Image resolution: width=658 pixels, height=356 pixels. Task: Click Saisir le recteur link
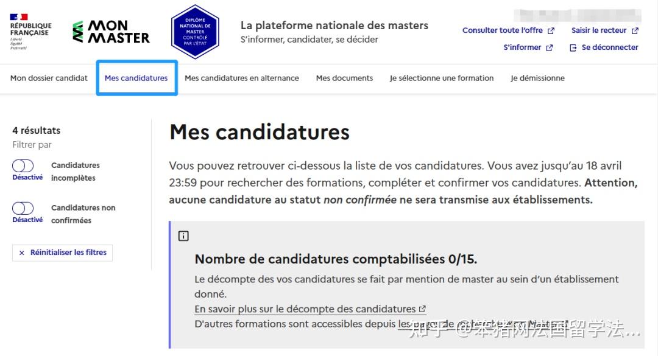[600, 30]
